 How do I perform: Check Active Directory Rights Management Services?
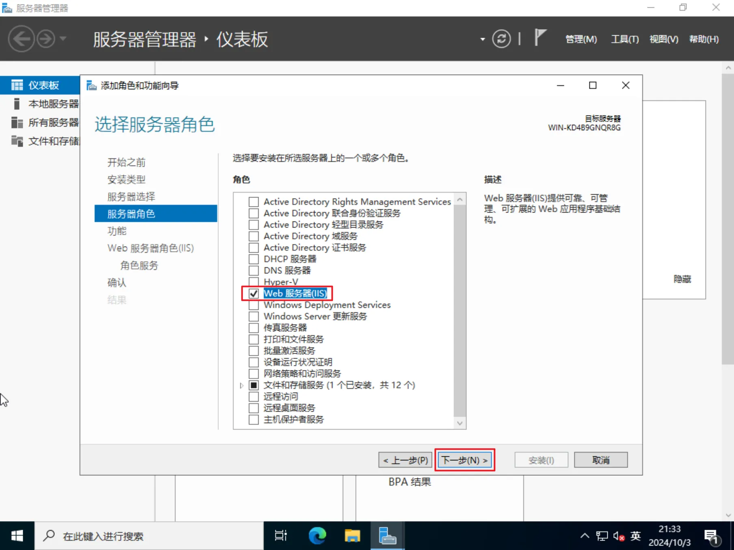[x=254, y=202]
